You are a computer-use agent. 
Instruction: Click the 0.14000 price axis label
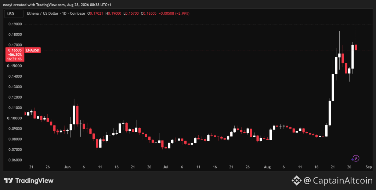[x=15, y=77]
